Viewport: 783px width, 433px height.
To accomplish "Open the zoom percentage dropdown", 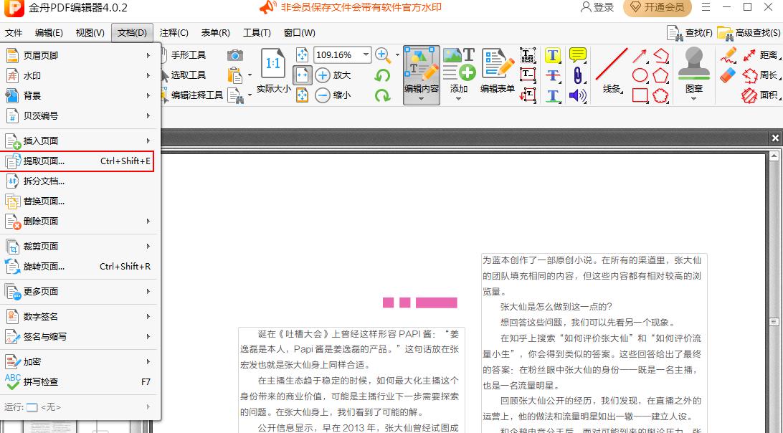I will click(x=366, y=54).
